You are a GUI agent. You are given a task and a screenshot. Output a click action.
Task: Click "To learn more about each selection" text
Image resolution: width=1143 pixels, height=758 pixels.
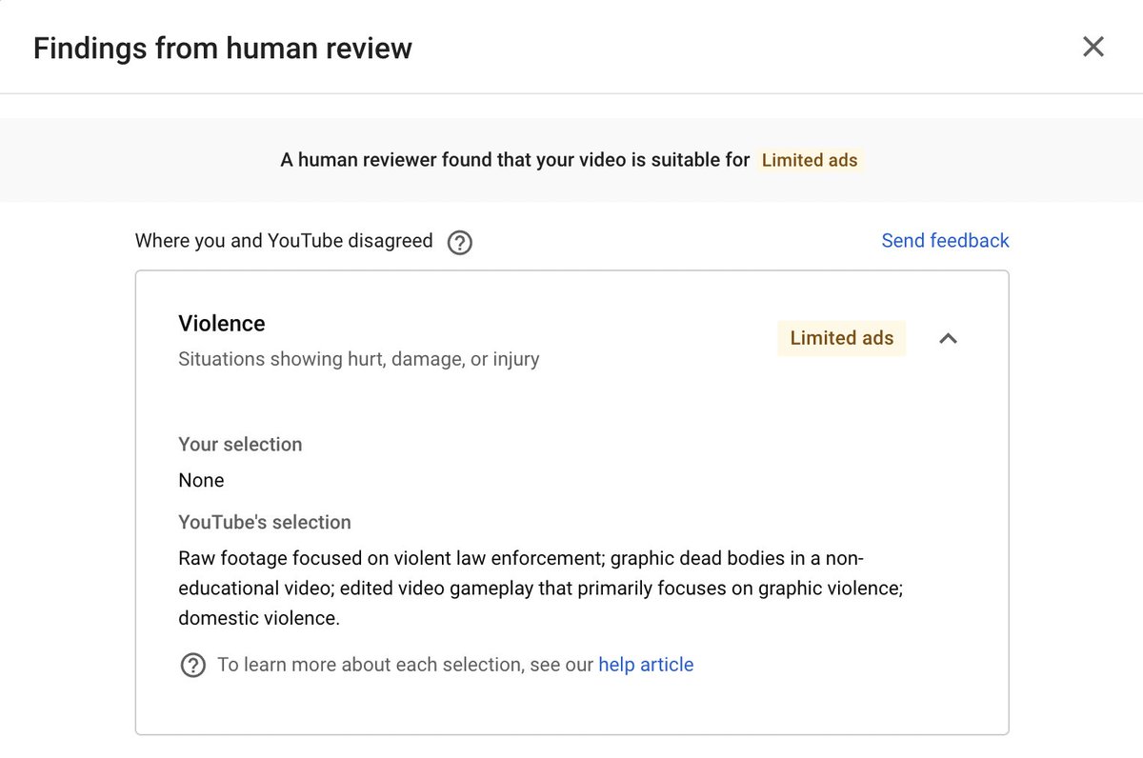click(371, 665)
